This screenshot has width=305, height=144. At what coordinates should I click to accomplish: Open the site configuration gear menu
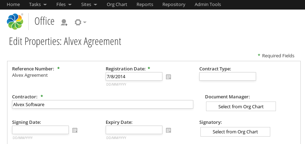point(80,22)
